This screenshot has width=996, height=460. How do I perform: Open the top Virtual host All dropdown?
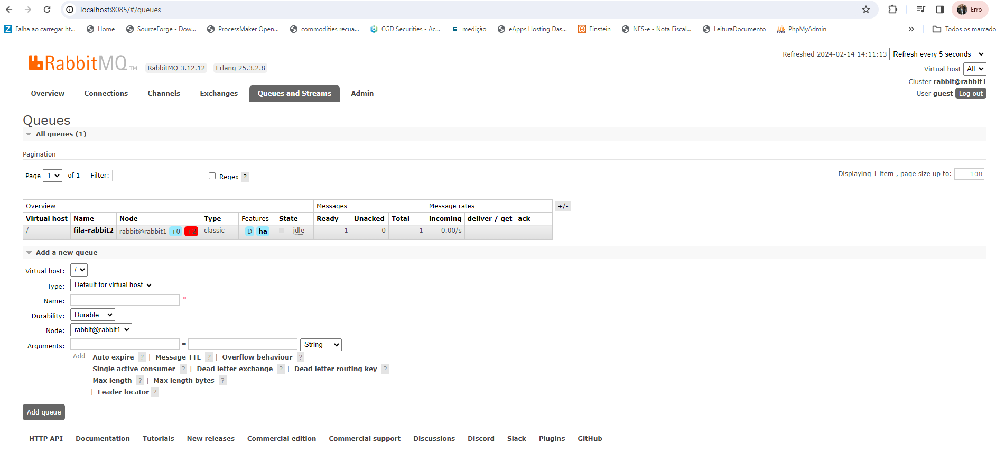(x=975, y=69)
